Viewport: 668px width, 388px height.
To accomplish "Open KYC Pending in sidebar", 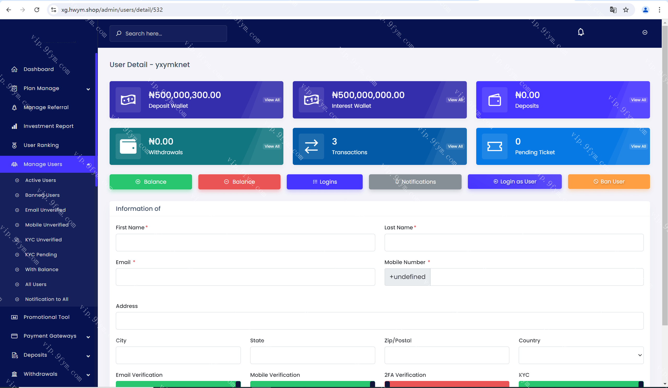I will click(41, 254).
